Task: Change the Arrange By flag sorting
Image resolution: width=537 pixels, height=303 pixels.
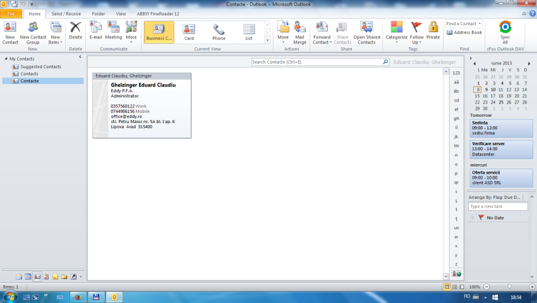Action: point(495,197)
